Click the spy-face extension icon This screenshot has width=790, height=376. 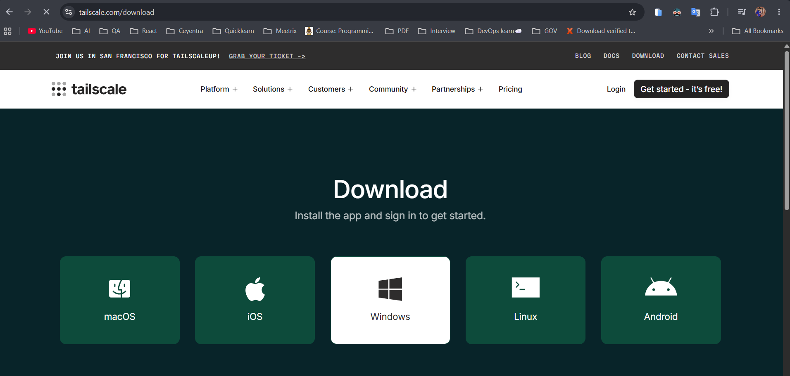pyautogui.click(x=677, y=12)
